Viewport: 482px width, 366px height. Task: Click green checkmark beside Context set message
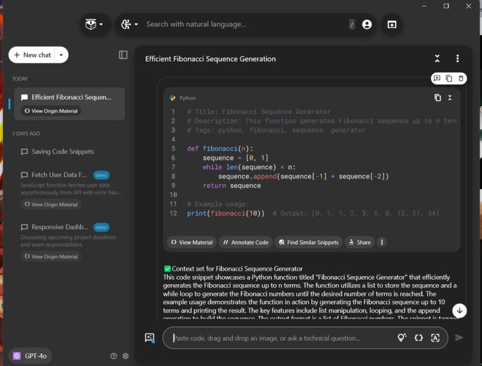(x=167, y=269)
